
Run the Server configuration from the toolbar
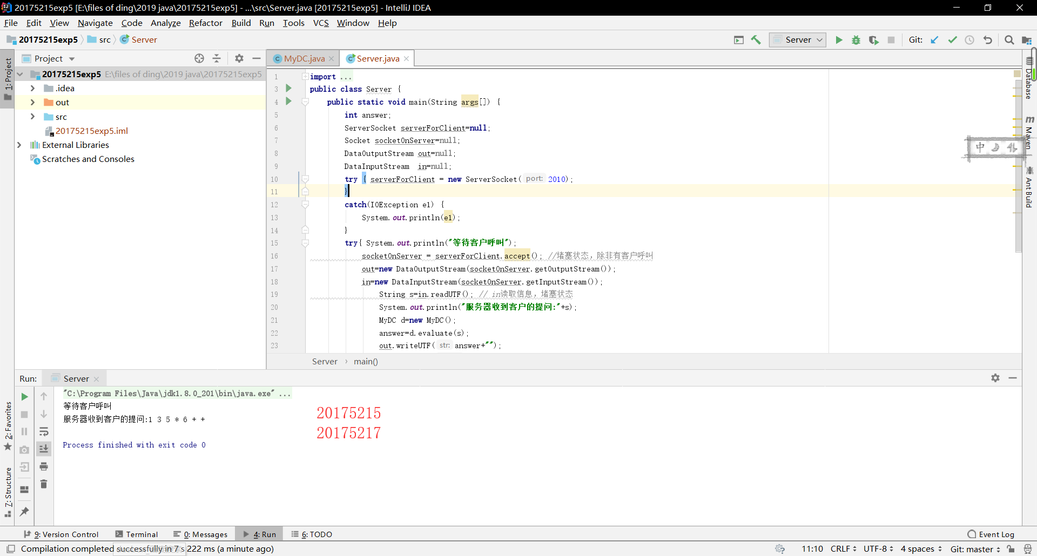tap(839, 40)
